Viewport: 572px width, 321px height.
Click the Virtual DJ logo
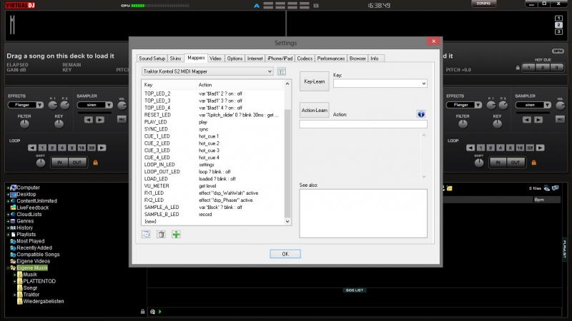(x=20, y=5)
